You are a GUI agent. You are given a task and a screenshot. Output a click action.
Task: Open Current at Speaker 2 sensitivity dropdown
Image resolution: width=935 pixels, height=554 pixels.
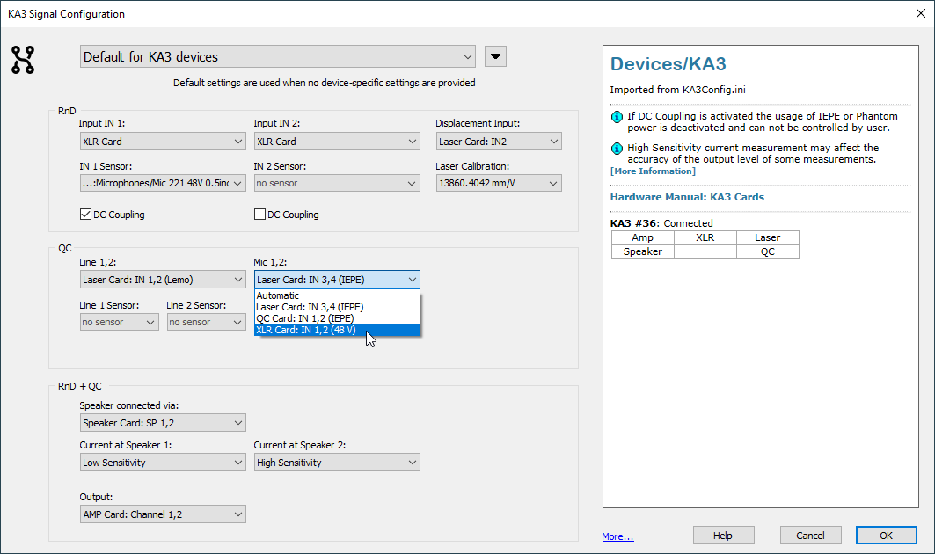[337, 463]
